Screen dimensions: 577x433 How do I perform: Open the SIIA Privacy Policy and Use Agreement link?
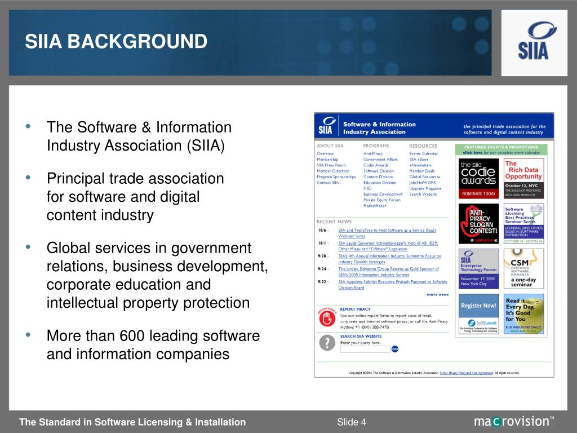tap(467, 373)
